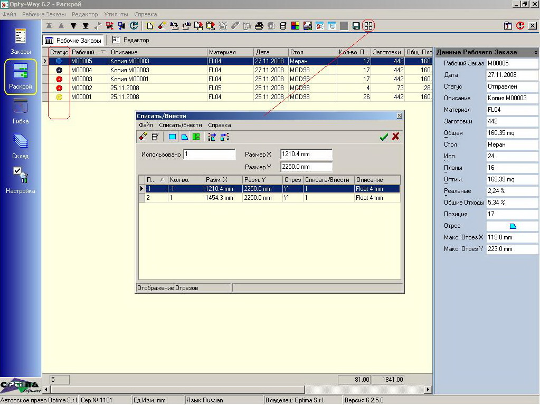The height and width of the screenshot is (405, 540).
Task: Click the printer icon in main toolbar
Action: [x=259, y=26]
